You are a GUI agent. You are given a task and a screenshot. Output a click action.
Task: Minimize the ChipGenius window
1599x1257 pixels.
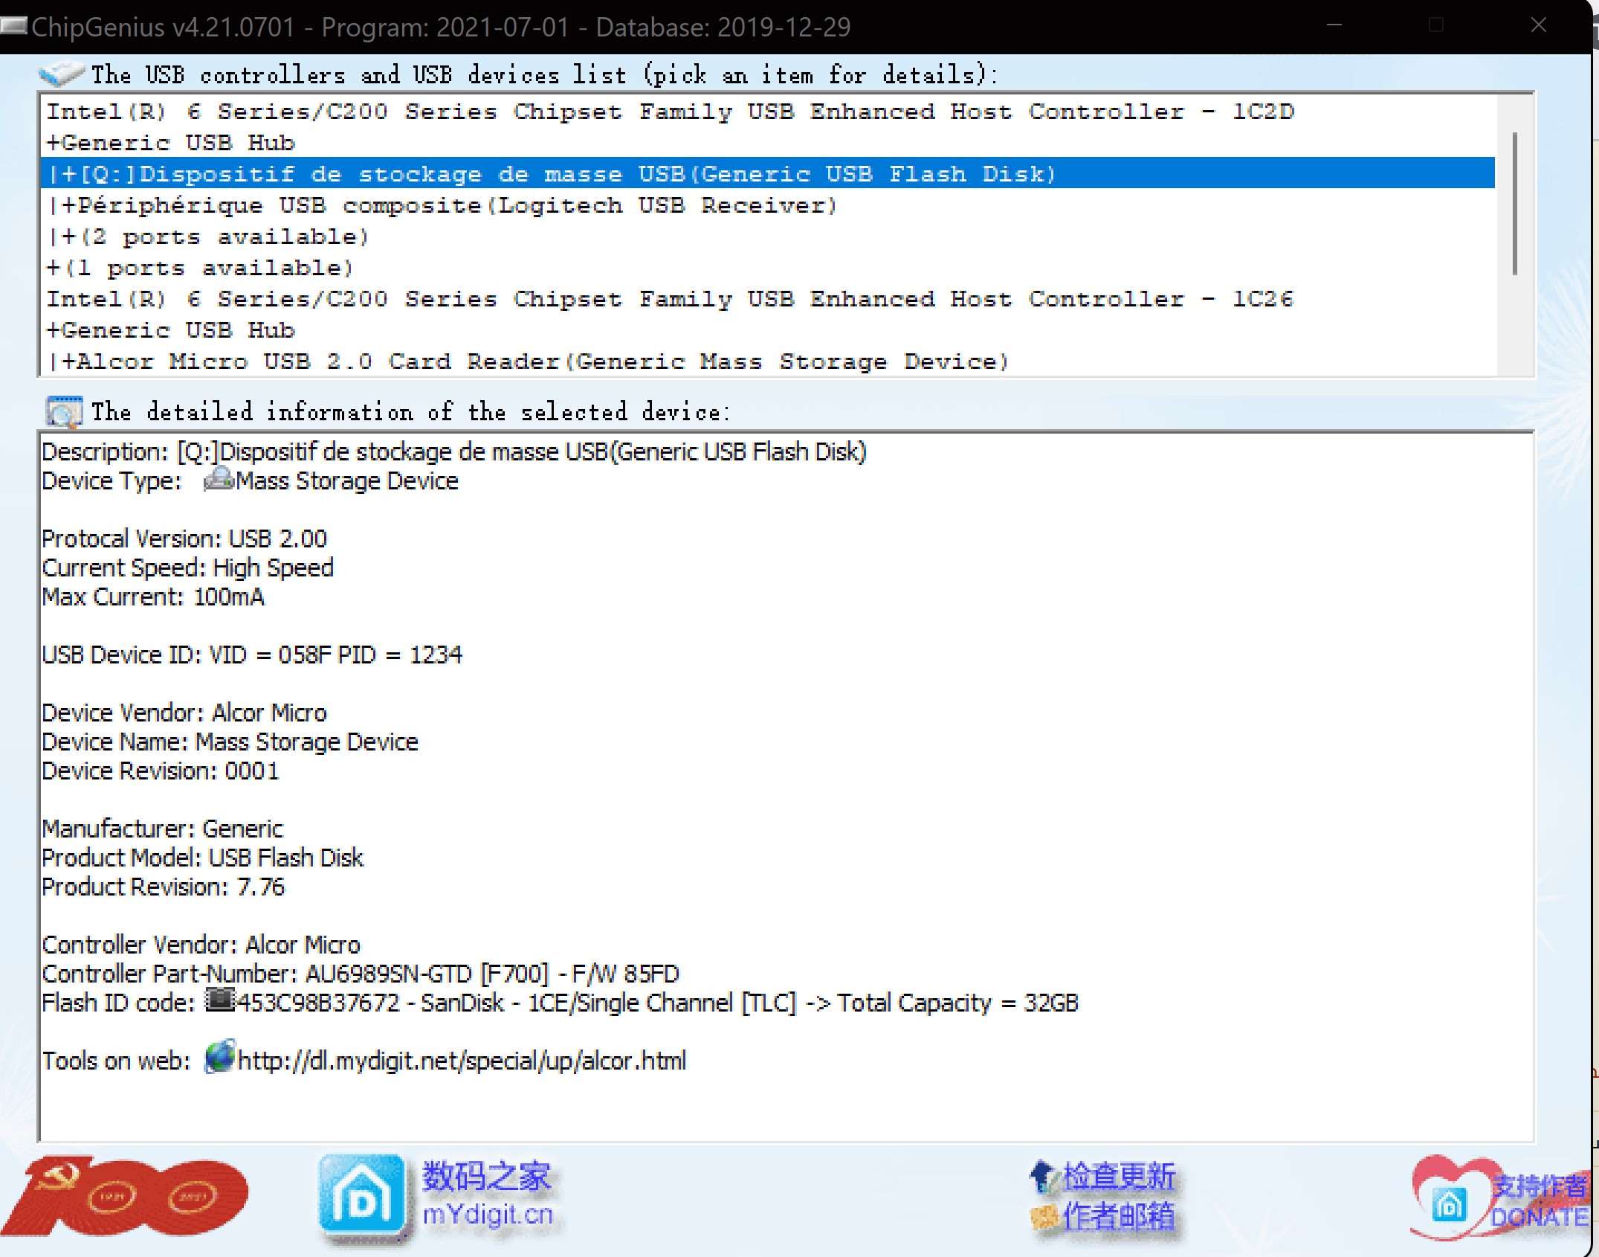point(1334,25)
